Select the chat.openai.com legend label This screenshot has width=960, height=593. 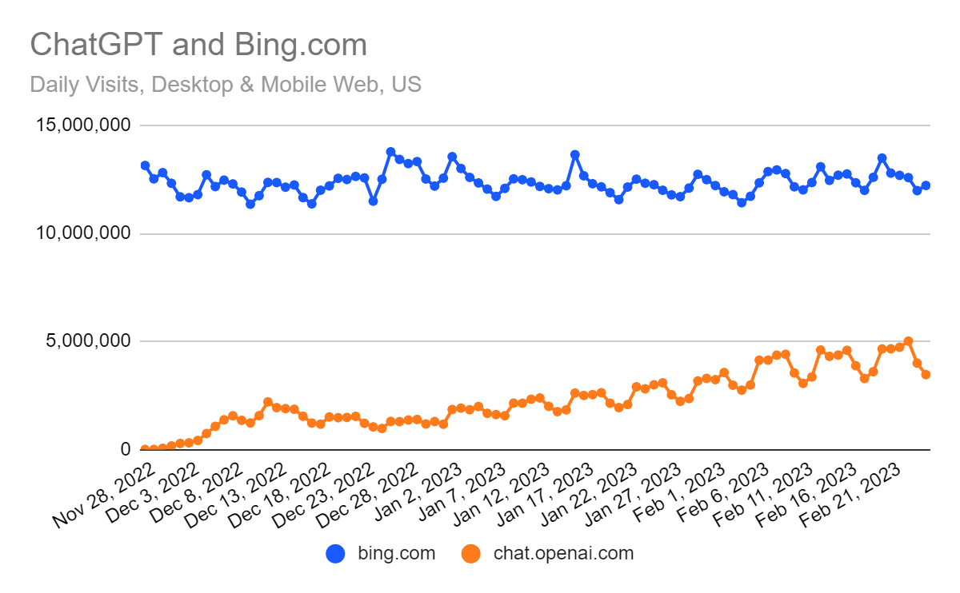[x=563, y=553]
